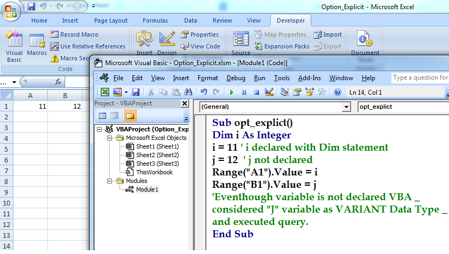Click Record Macro in Code group
The height and width of the screenshot is (254, 449).
click(74, 34)
